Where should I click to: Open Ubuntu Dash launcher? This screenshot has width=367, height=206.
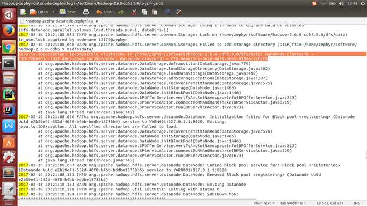pyautogui.click(x=9, y=16)
